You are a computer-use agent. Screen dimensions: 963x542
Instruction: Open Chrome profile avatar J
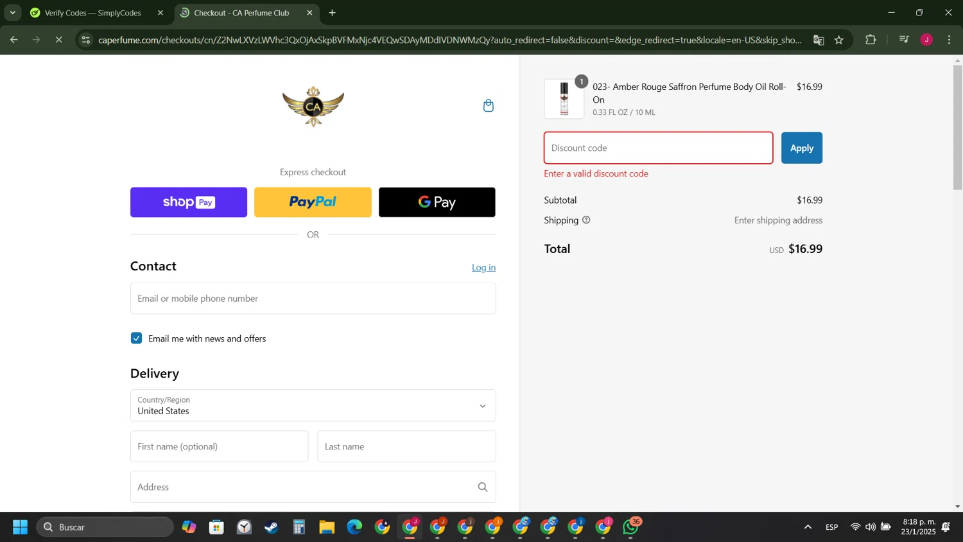coord(926,40)
